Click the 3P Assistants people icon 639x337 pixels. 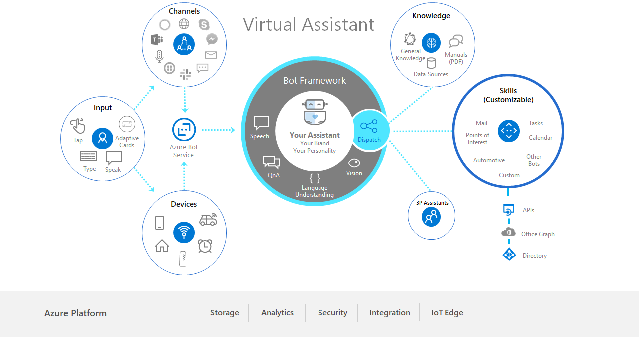point(431,217)
